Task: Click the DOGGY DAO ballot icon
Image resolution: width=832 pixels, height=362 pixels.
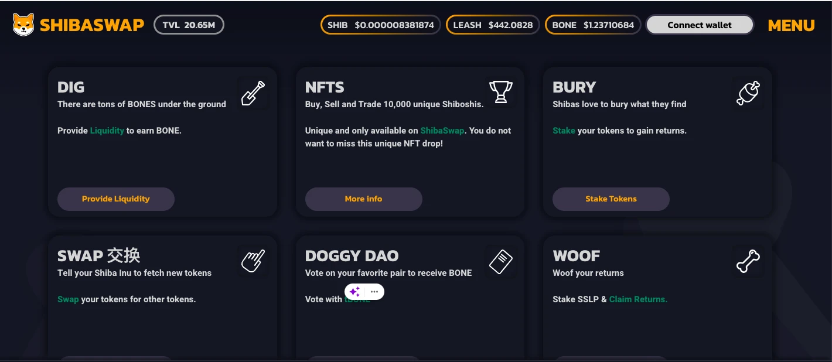Action: click(500, 261)
